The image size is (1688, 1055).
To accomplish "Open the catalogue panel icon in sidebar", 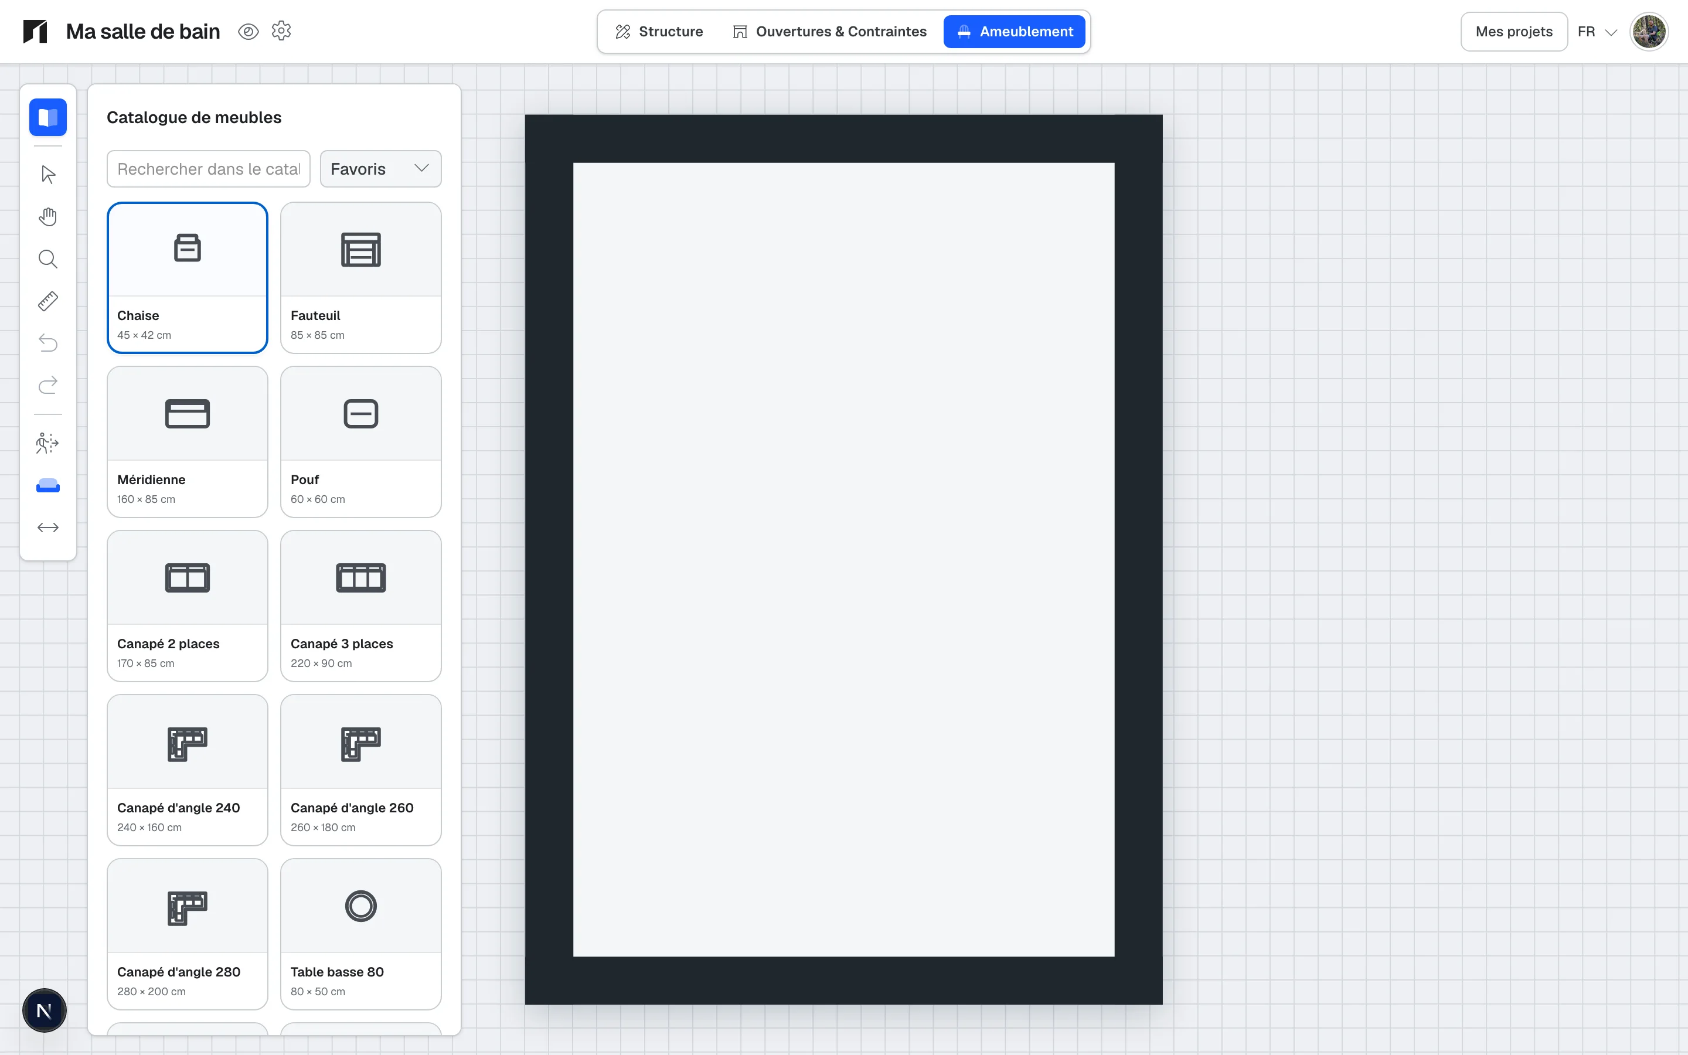I will [47, 117].
